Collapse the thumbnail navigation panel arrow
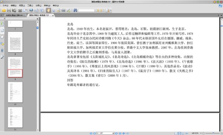The width and height of the screenshot is (223, 135). (38, 19)
